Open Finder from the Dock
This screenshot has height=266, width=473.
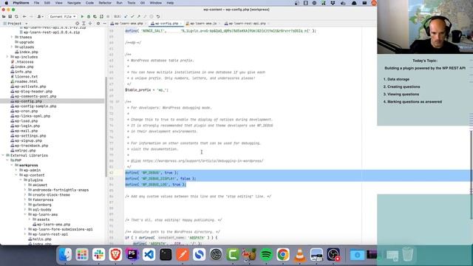click(x=65, y=254)
